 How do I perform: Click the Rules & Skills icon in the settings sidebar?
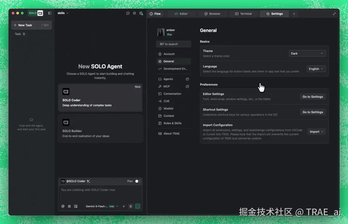pos(160,123)
